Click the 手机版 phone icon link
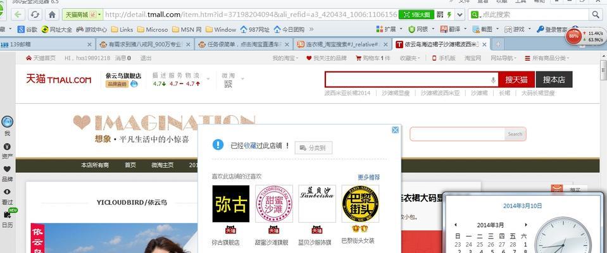607x253 pixels. [444, 58]
